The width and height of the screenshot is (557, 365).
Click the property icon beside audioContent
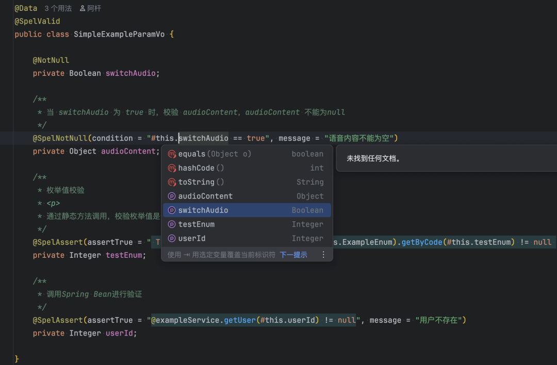(x=172, y=196)
